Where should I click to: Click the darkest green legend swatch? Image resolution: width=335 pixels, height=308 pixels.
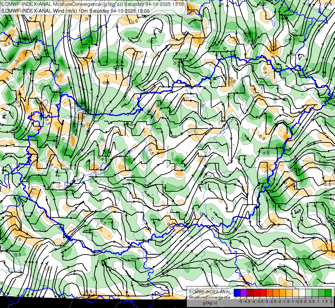[x=328, y=293]
